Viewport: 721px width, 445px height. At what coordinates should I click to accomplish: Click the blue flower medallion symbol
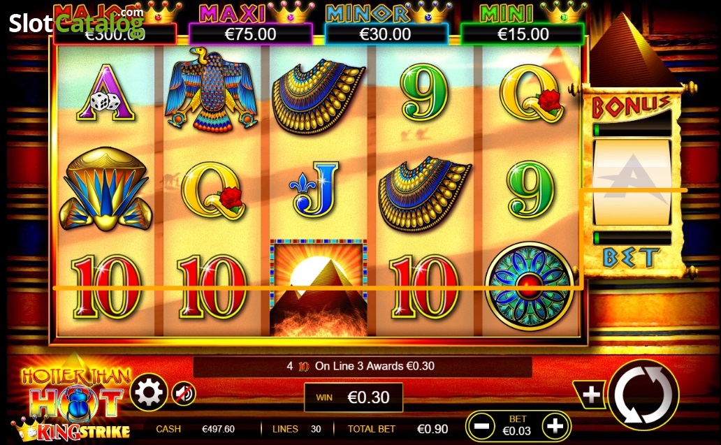(x=530, y=286)
